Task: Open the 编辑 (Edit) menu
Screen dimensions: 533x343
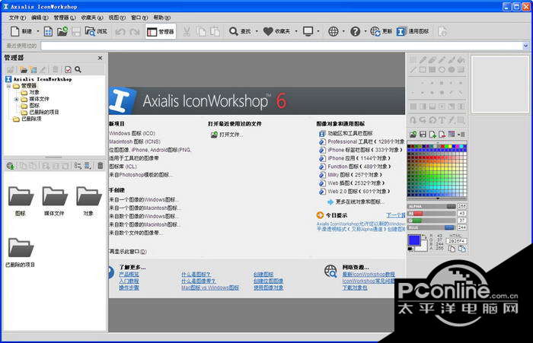Action: [x=40, y=17]
